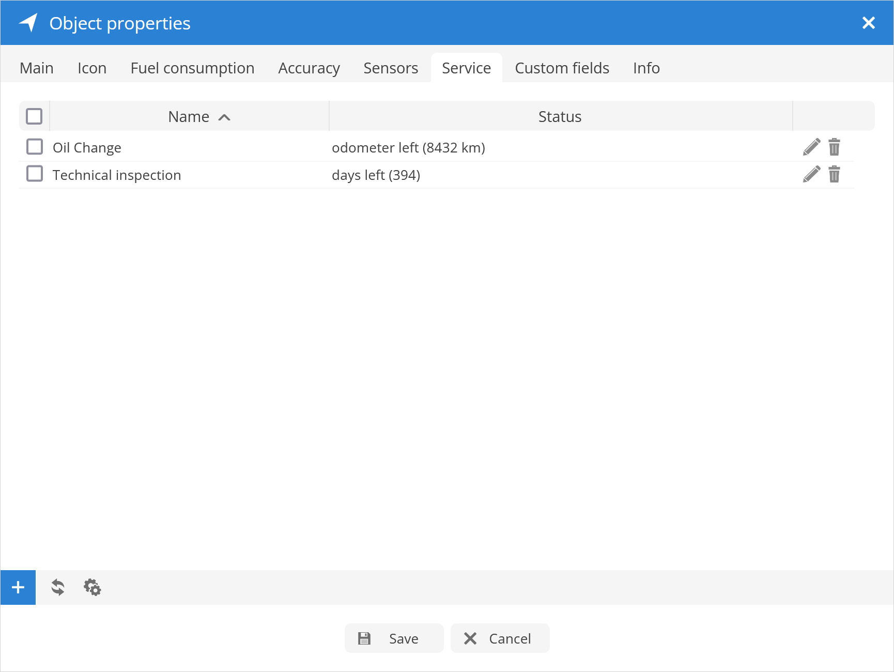894x672 pixels.
Task: Edit the Technical inspection service entry
Action: [811, 175]
